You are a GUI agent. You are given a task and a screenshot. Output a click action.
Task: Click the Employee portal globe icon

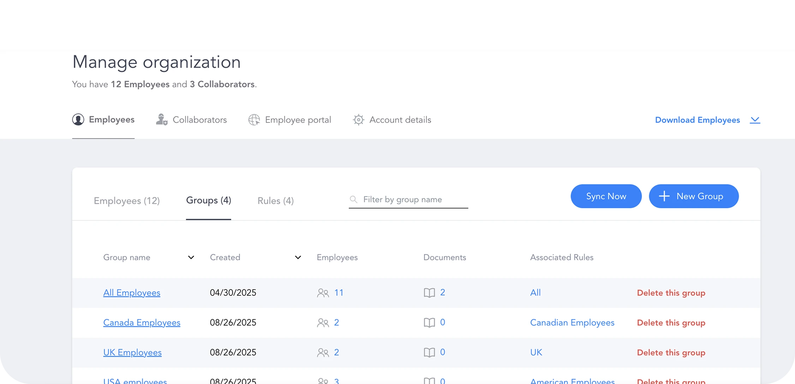(x=254, y=120)
